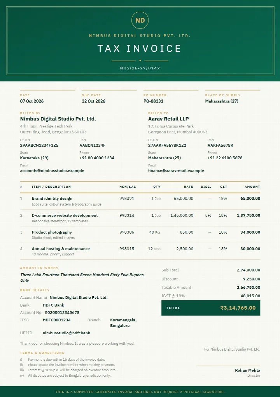280x397 pixels.
Task: Click the ND logo circle
Action: 140,20
